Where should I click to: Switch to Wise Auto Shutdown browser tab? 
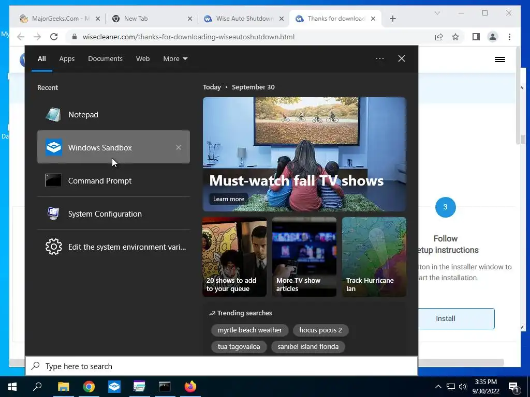point(245,19)
